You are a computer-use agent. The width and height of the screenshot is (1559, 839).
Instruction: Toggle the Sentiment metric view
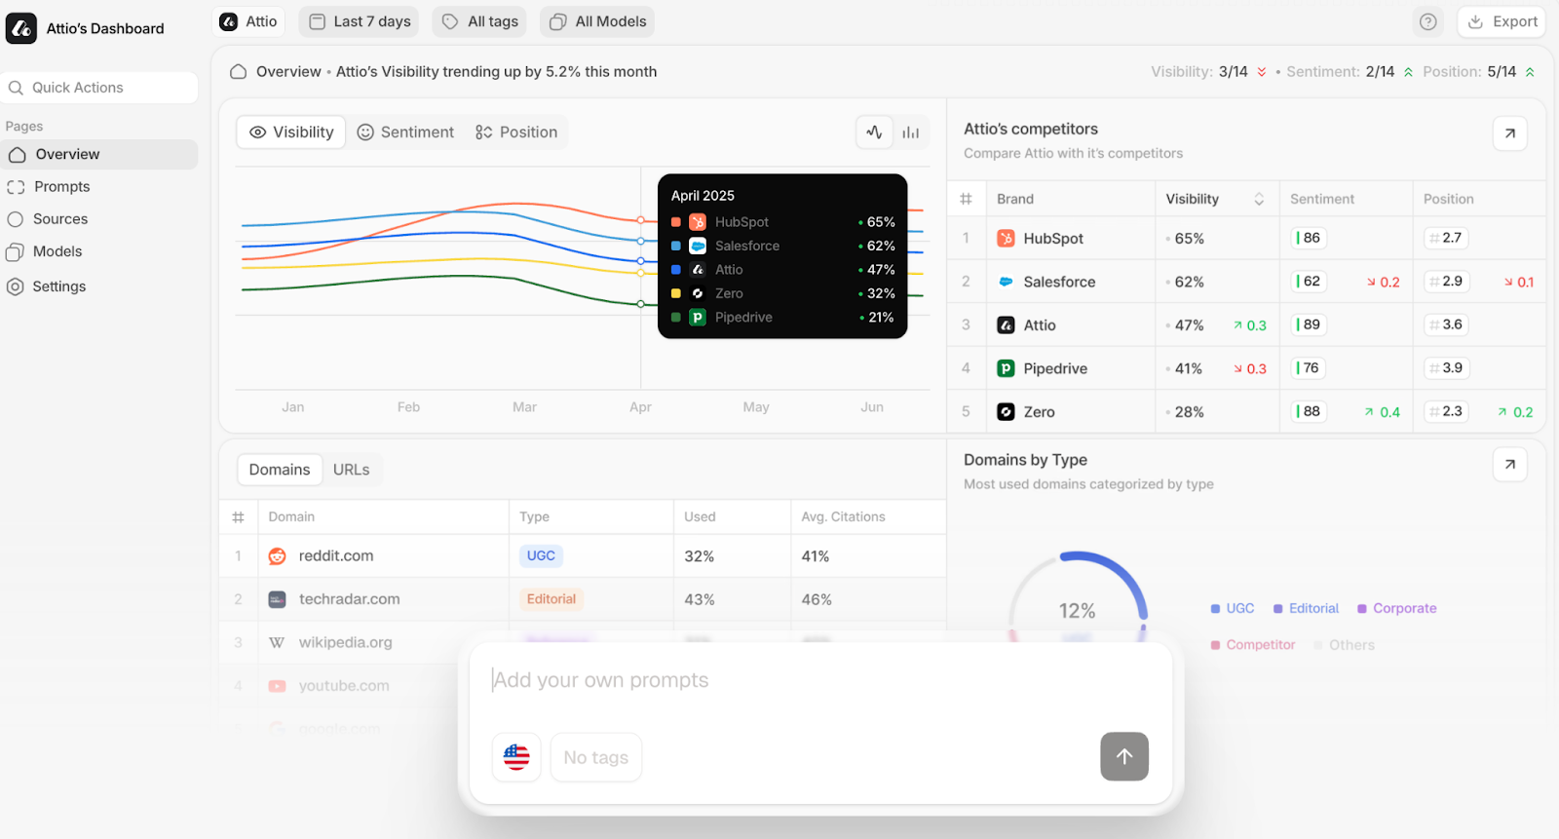click(405, 133)
